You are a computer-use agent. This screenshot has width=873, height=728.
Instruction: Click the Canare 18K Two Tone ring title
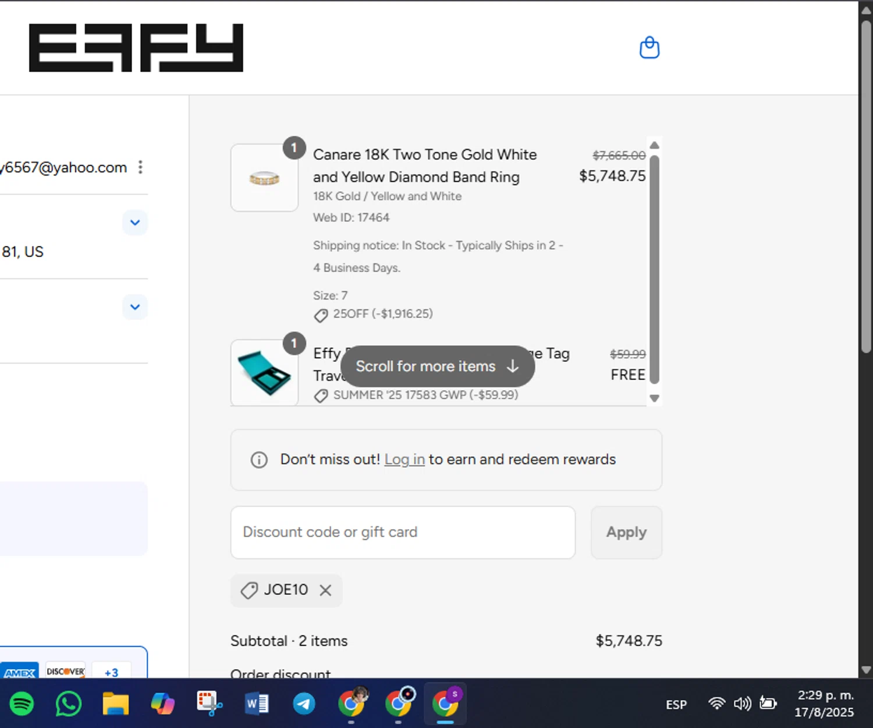(425, 166)
